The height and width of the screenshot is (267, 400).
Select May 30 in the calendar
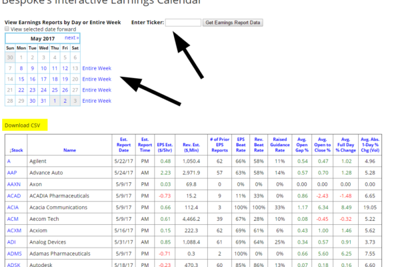pos(33,101)
